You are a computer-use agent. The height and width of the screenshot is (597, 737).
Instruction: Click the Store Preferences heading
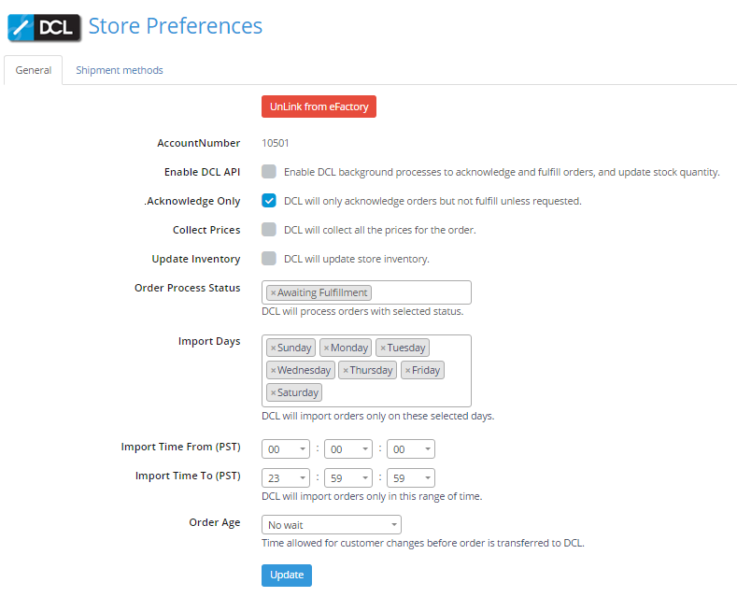(x=176, y=26)
